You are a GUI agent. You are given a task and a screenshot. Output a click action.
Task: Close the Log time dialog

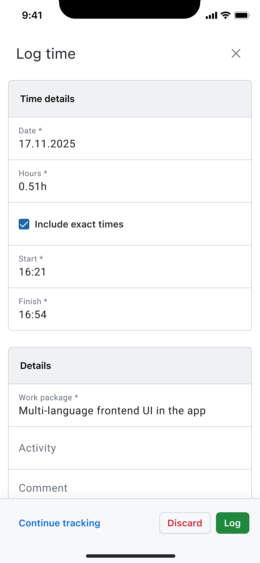236,53
